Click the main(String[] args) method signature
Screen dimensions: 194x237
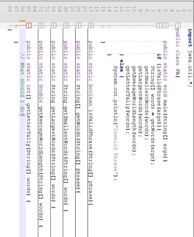click(165, 101)
